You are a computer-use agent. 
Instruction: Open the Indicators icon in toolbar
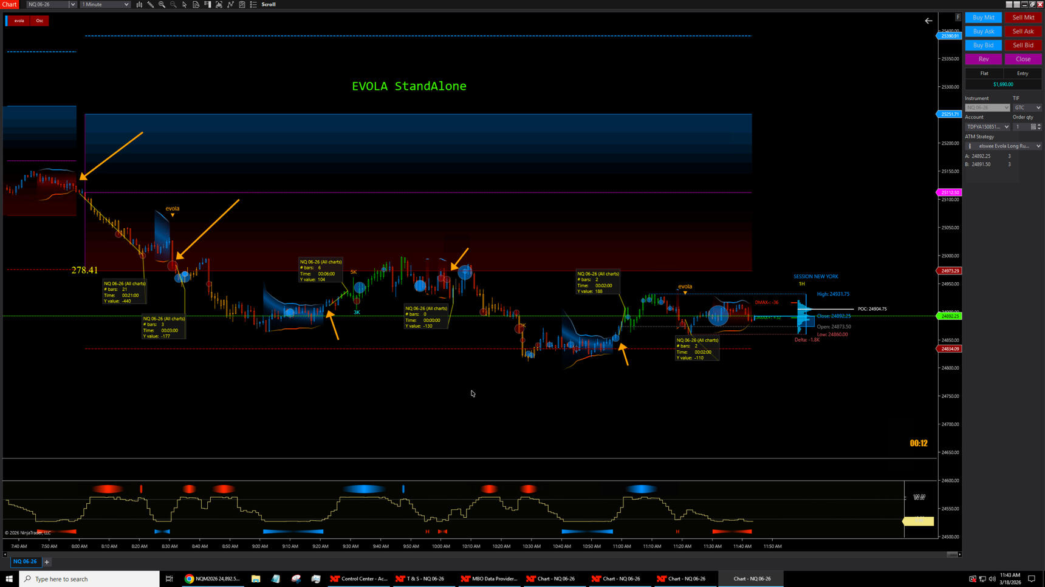(x=219, y=4)
